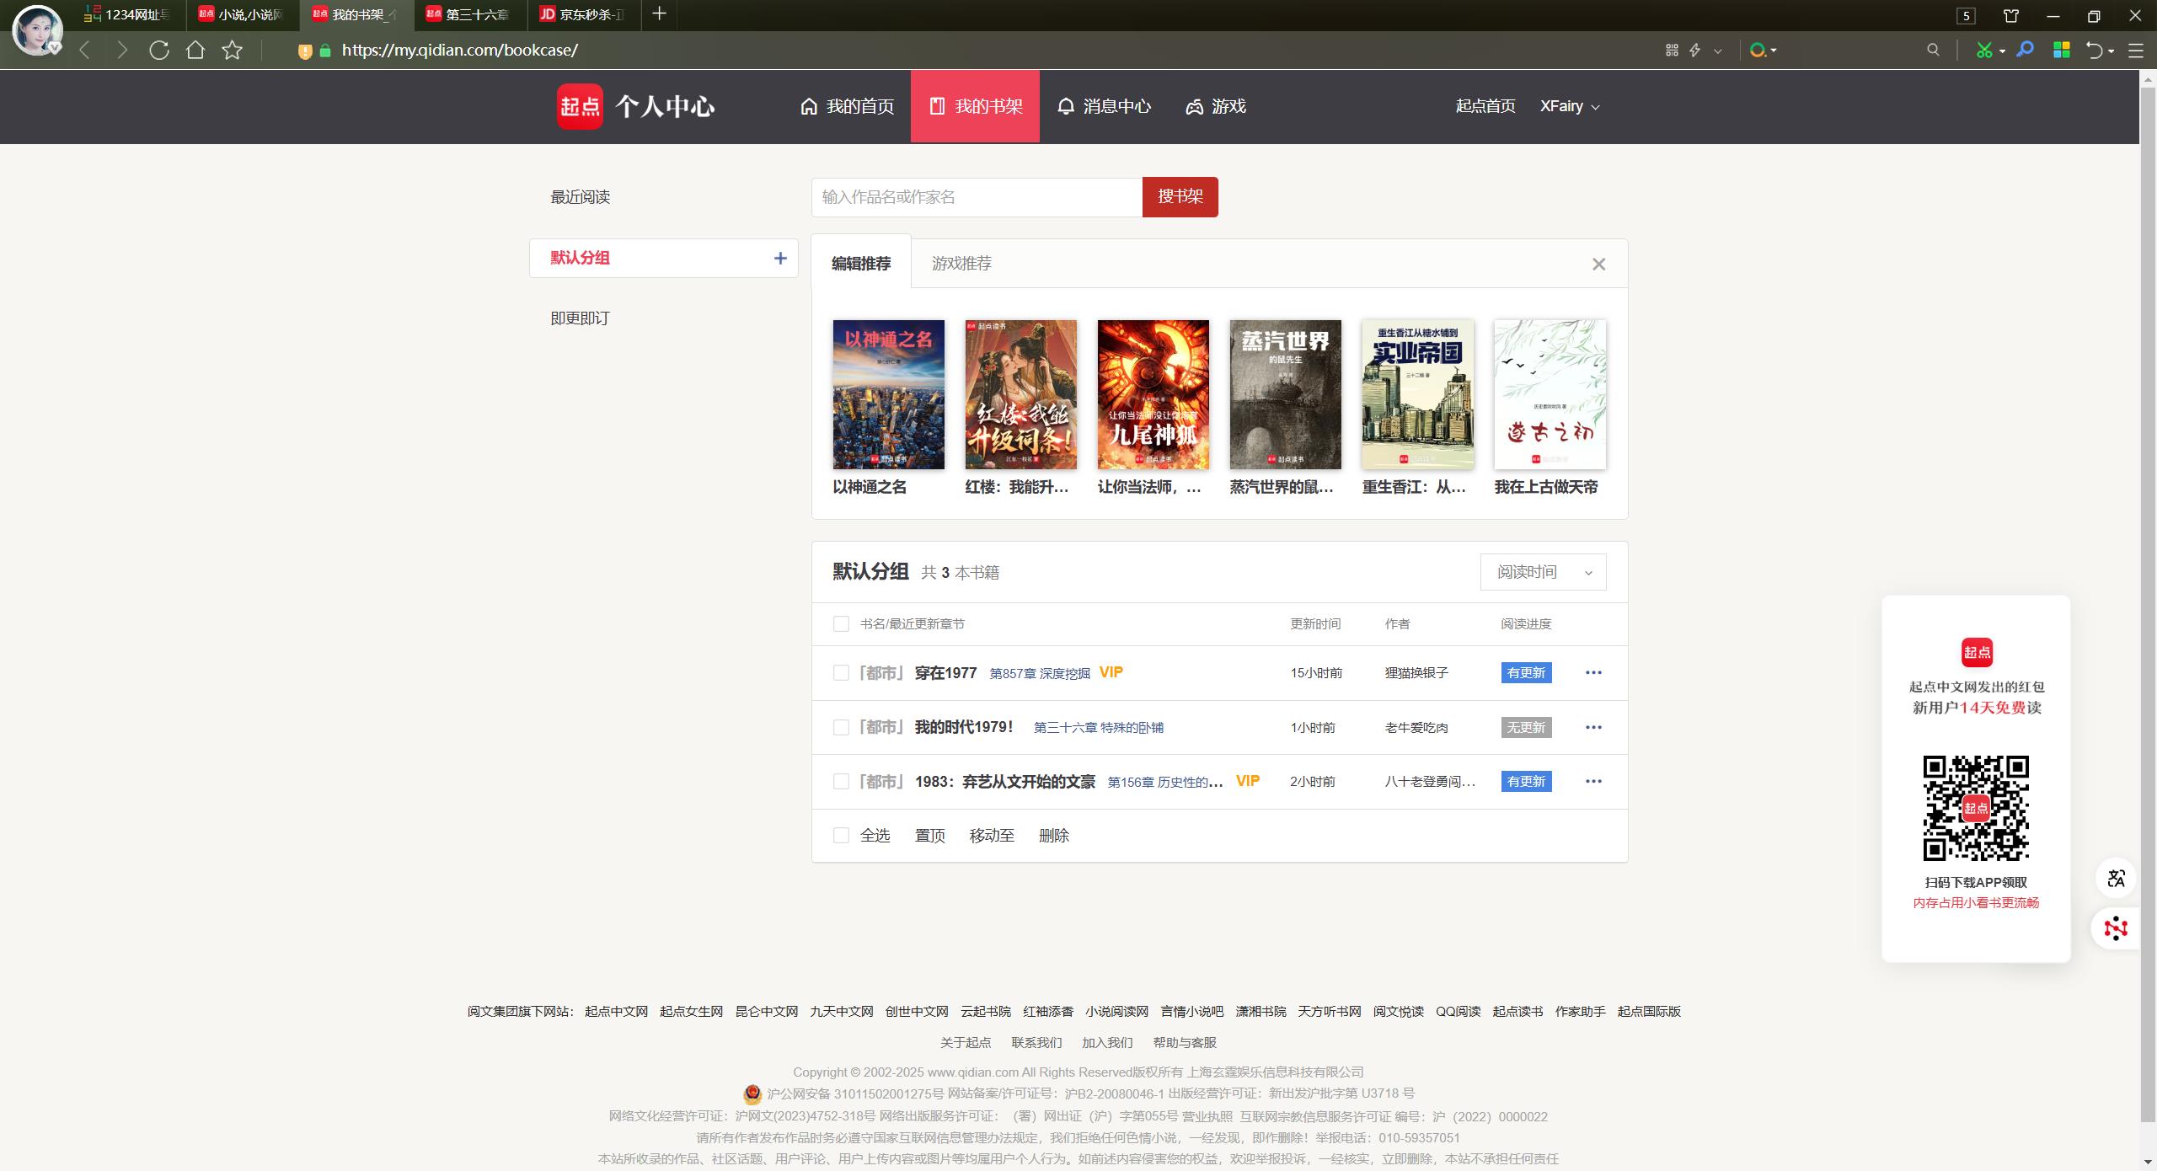Add new group with plus icon
Screen dimensions: 2157x1171
click(x=780, y=258)
